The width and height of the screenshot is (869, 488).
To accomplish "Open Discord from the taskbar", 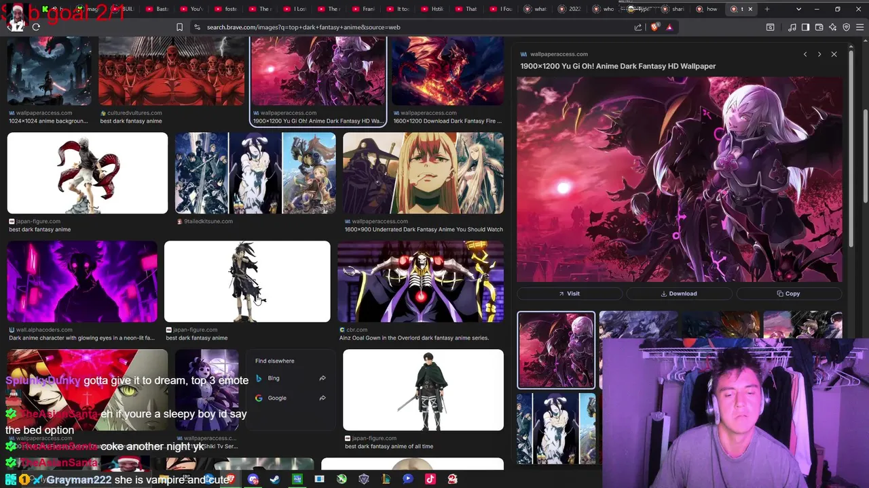I will pos(253,479).
